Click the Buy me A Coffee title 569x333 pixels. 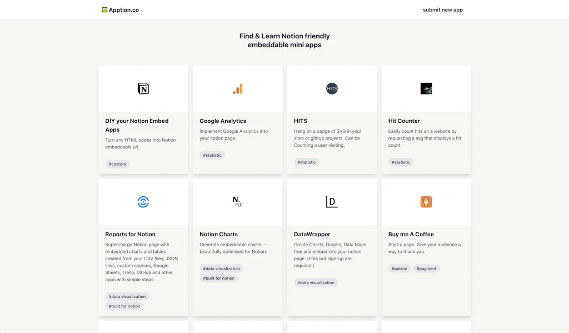(411, 234)
